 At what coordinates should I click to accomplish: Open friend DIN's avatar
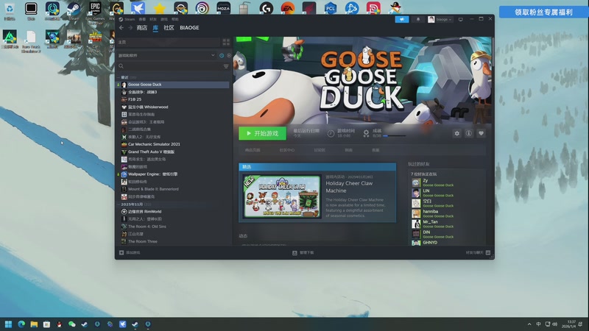click(416, 234)
